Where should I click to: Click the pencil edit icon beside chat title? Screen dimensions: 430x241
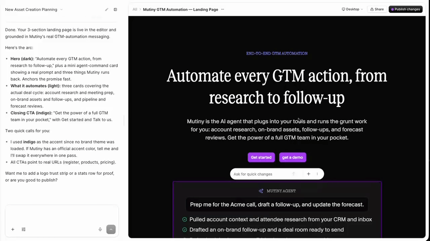(107, 10)
